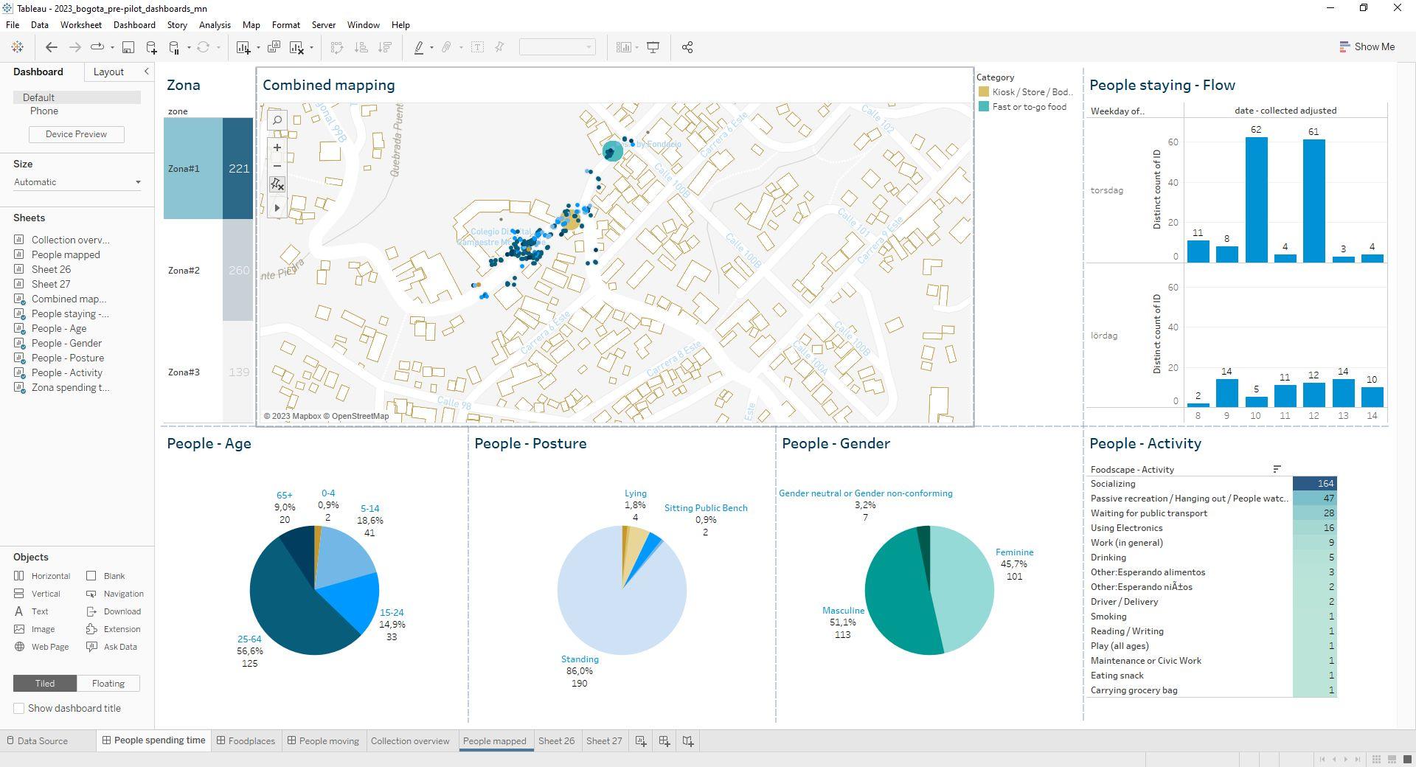
Task: Open the Analysis menu
Action: click(215, 25)
